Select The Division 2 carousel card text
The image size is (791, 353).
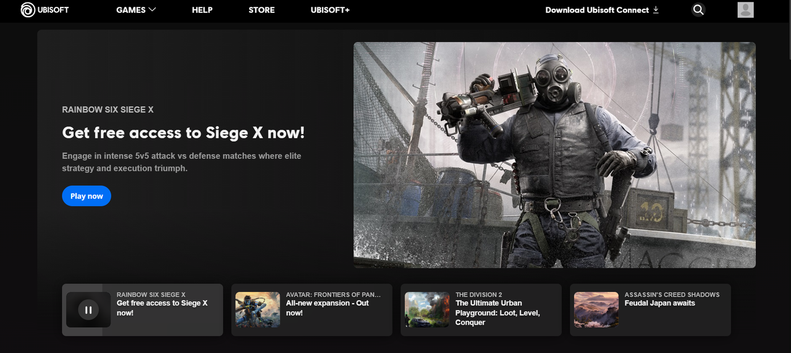498,309
